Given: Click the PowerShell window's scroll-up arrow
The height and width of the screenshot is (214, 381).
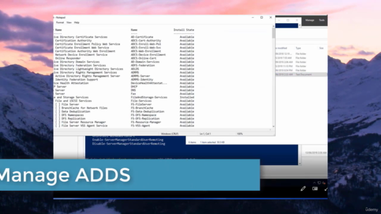Looking at the screenshot, I should pos(299,25).
